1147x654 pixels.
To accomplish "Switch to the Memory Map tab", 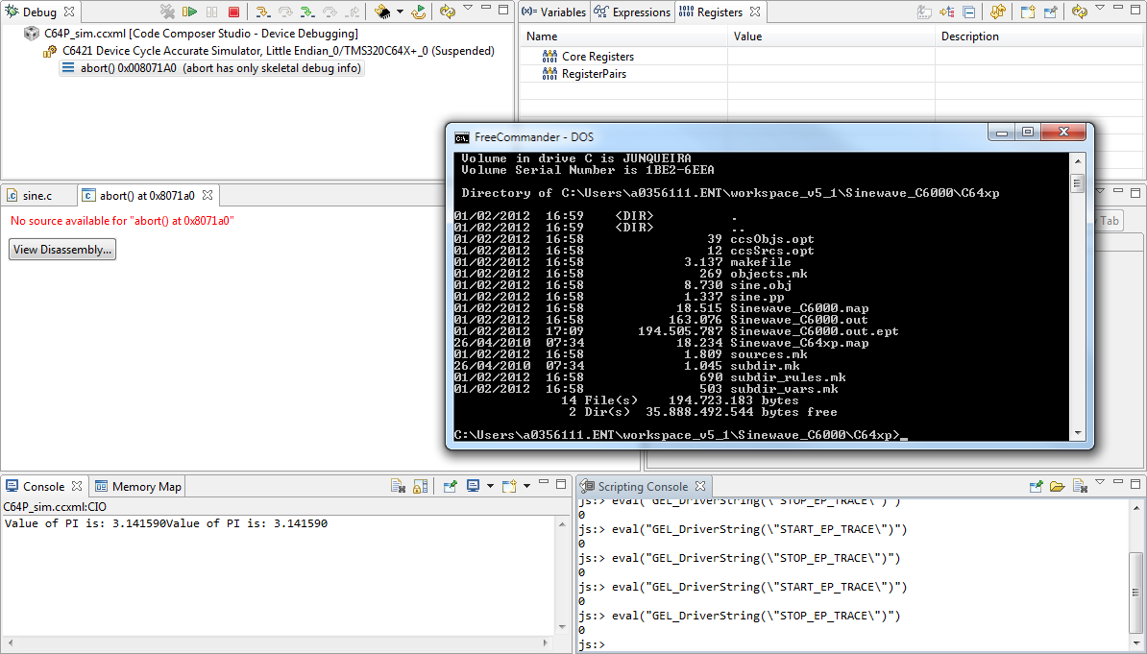I will pos(138,487).
